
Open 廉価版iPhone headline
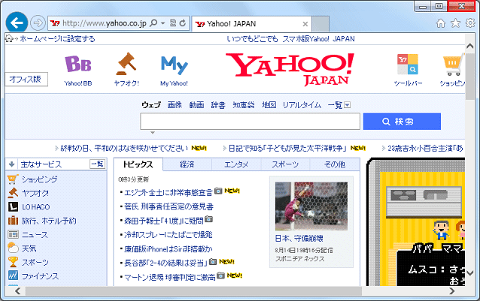(168, 249)
